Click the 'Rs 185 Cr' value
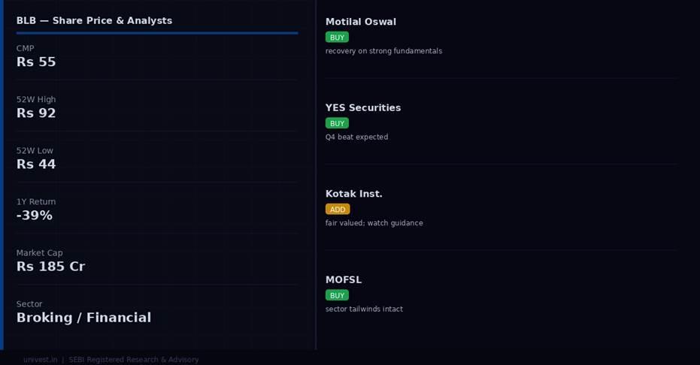This screenshot has width=700, height=365. coord(51,267)
